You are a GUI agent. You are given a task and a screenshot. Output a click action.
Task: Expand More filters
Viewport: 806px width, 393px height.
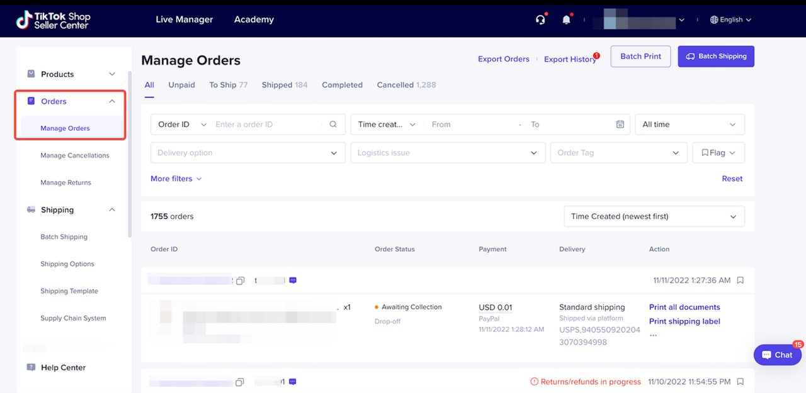[176, 179]
